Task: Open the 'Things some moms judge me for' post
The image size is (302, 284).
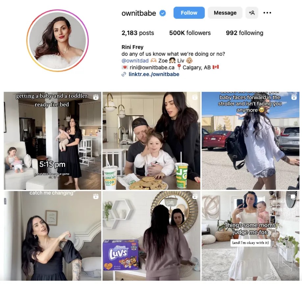Action: 251,236
